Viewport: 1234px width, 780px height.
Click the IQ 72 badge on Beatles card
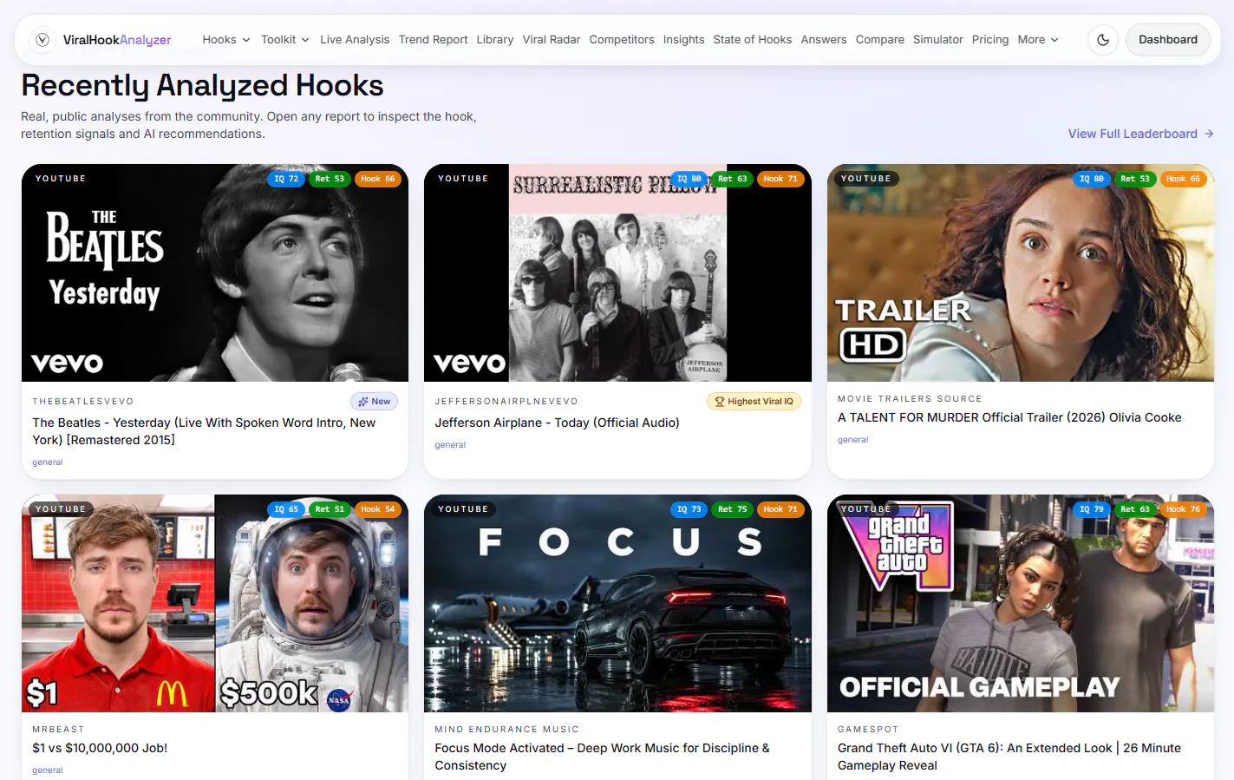tap(285, 179)
